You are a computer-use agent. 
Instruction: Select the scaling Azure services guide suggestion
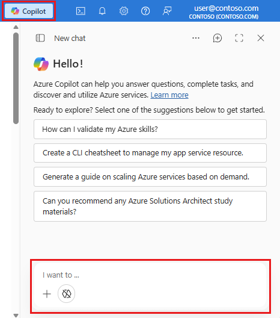click(x=150, y=177)
